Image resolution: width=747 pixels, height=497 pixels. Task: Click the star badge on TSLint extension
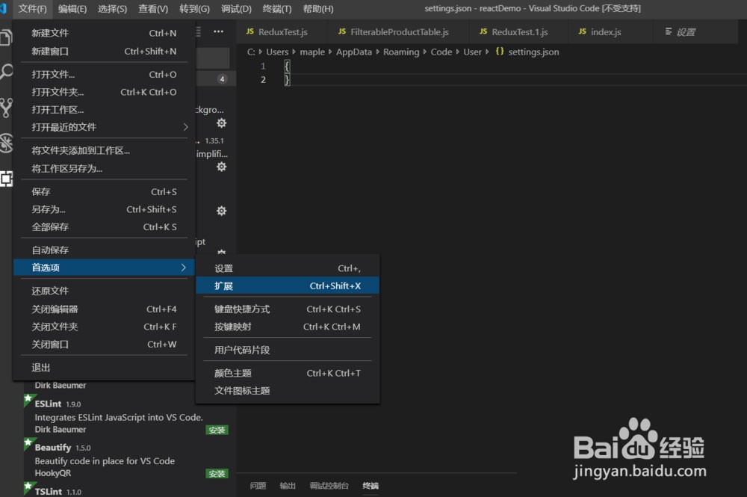coord(28,487)
